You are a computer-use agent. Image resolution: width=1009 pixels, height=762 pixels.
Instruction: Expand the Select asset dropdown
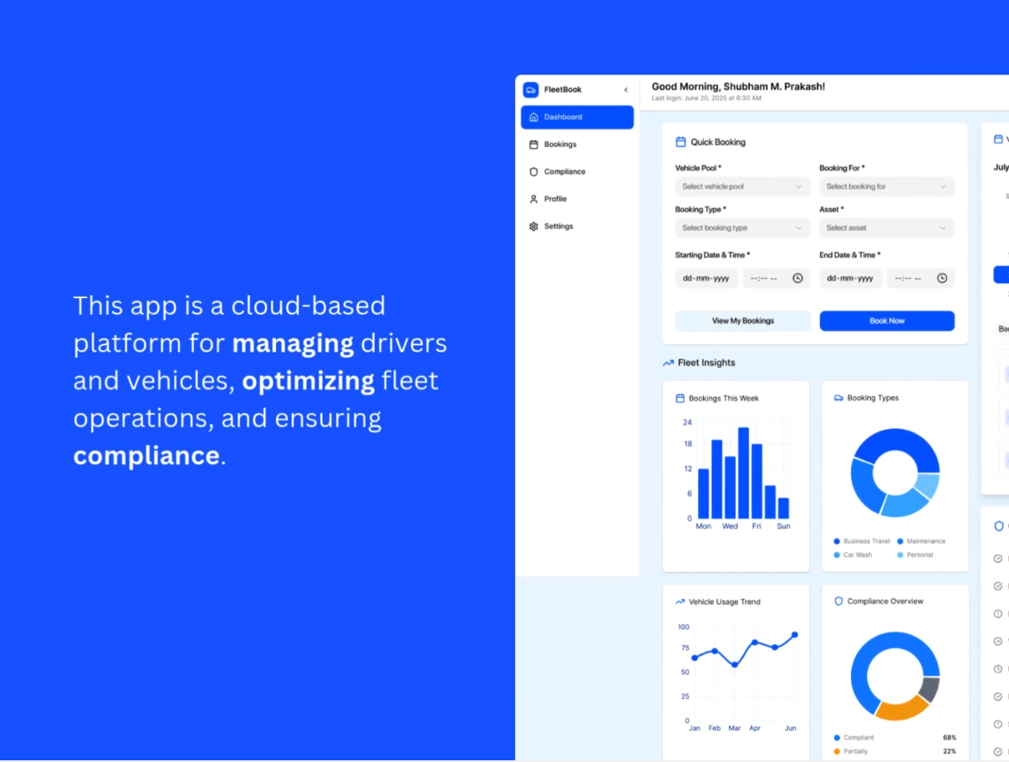click(886, 228)
